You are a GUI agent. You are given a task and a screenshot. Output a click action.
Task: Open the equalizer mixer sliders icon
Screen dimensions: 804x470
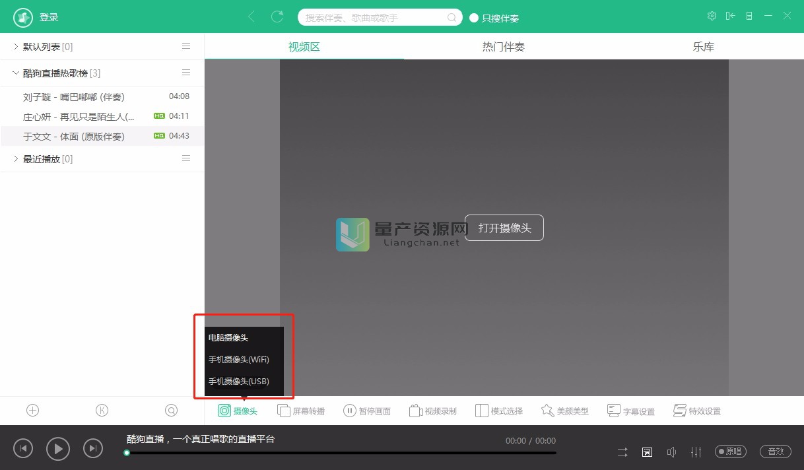pyautogui.click(x=696, y=452)
